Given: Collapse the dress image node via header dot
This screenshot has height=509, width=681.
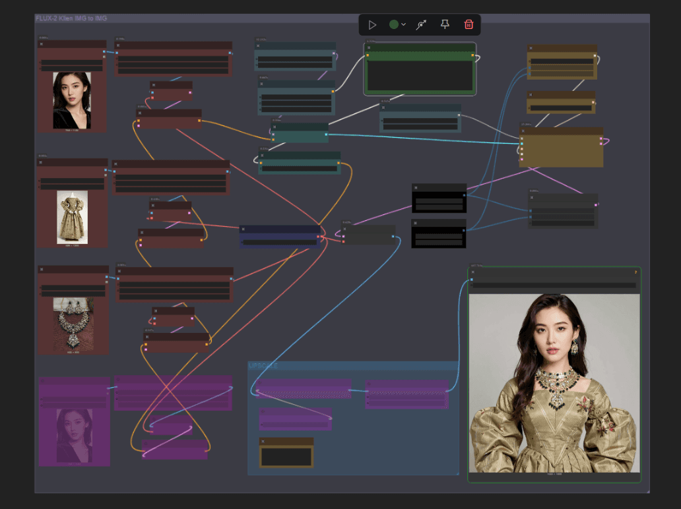Looking at the screenshot, I should tap(41, 162).
